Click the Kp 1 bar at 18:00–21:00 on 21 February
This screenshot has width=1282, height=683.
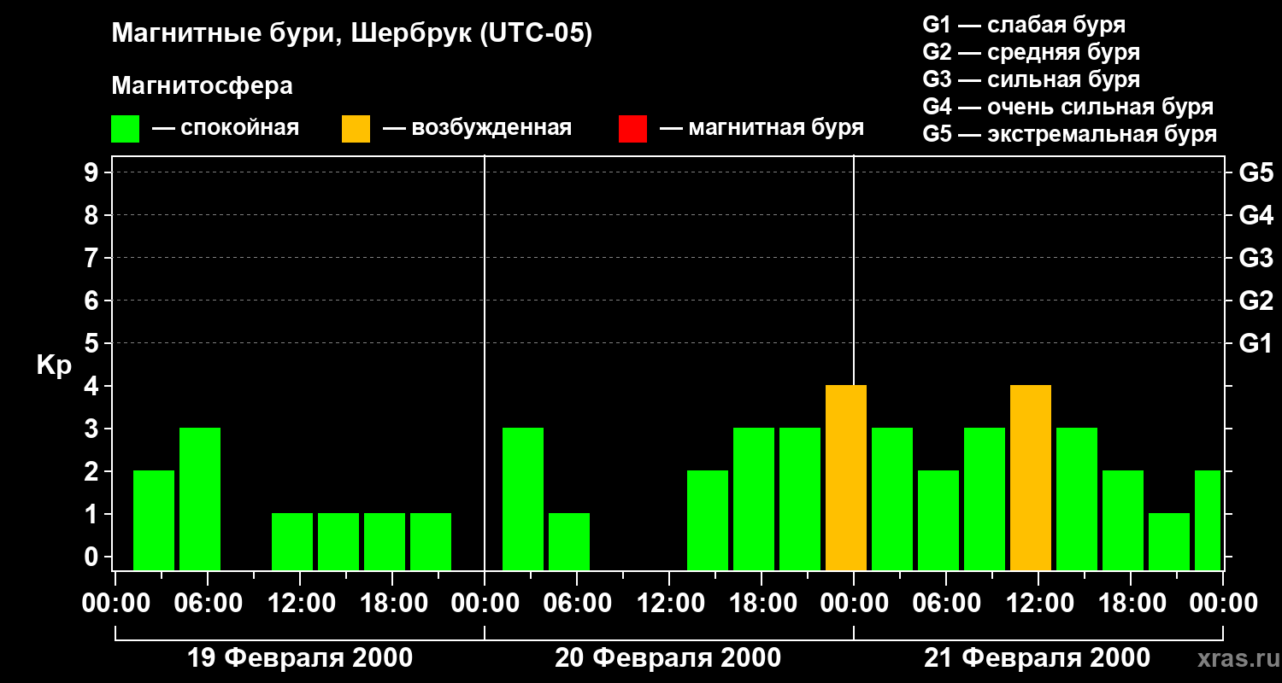click(x=1169, y=541)
